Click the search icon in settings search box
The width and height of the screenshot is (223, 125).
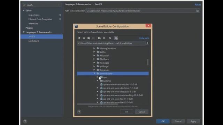[x=24, y=5]
